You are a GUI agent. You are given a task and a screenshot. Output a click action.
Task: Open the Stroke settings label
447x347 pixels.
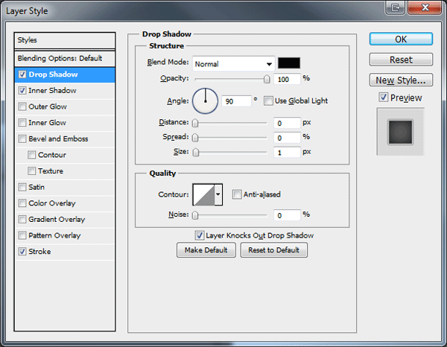point(39,252)
